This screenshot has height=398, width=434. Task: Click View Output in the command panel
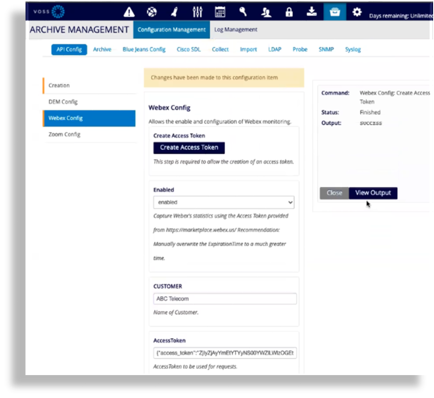click(373, 193)
